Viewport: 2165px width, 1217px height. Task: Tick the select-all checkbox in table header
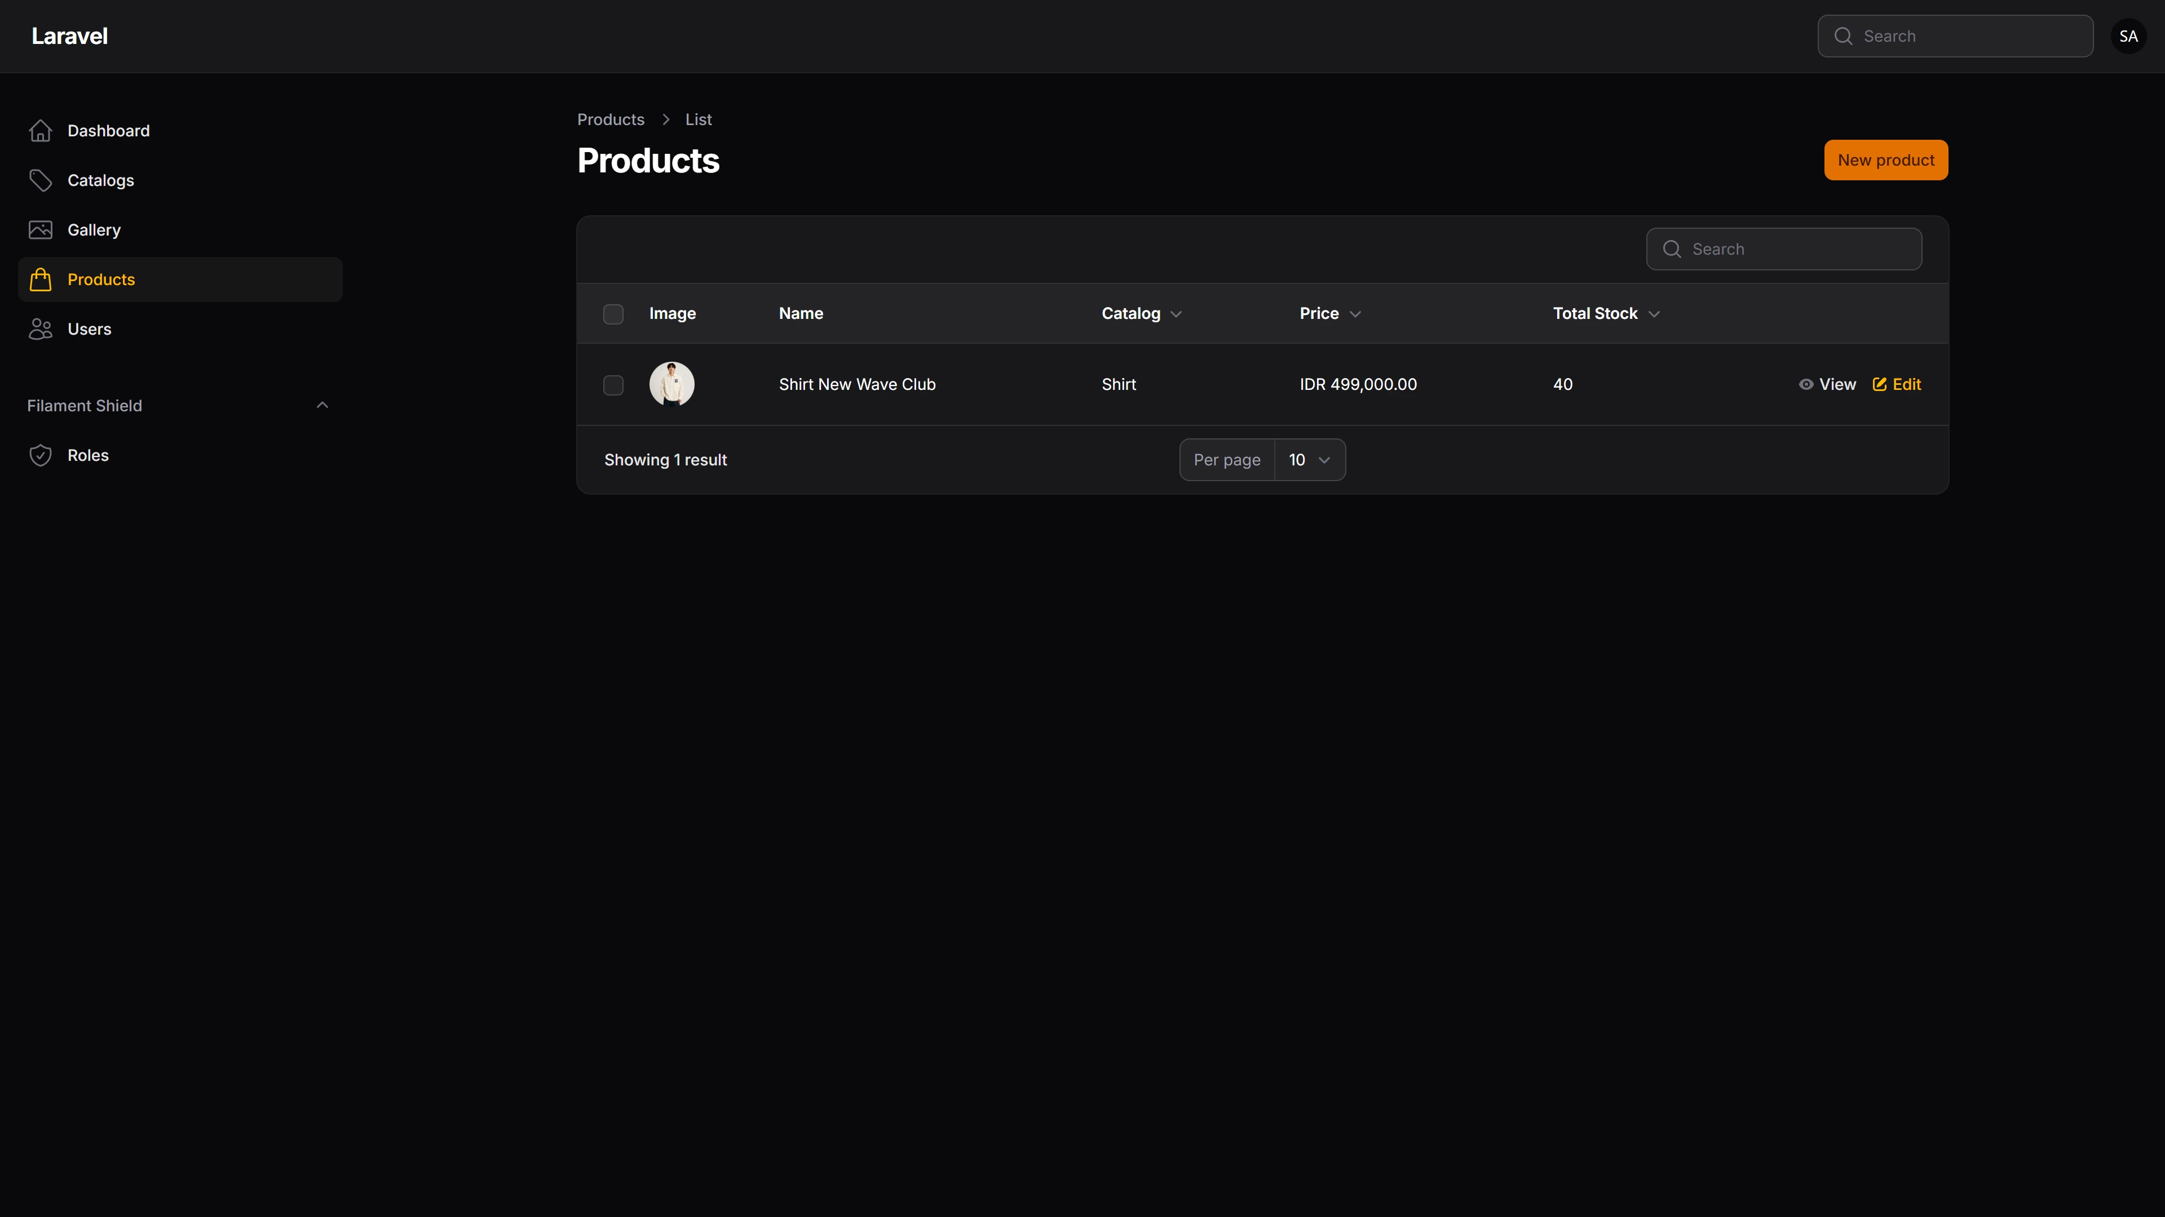coord(613,314)
